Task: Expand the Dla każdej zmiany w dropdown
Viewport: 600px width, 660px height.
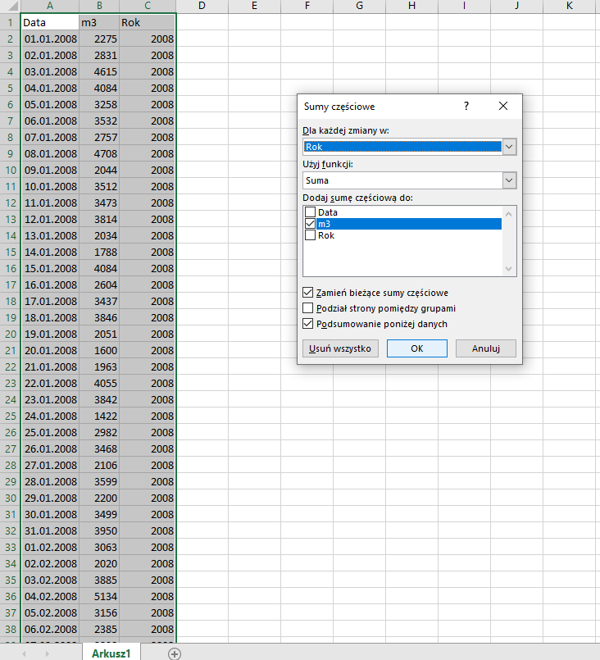Action: 509,147
